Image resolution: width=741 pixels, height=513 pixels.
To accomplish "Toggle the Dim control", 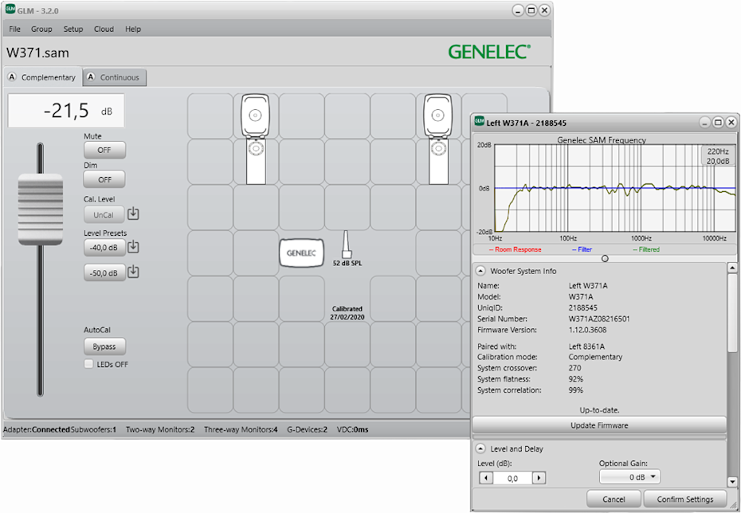I will 104,179.
